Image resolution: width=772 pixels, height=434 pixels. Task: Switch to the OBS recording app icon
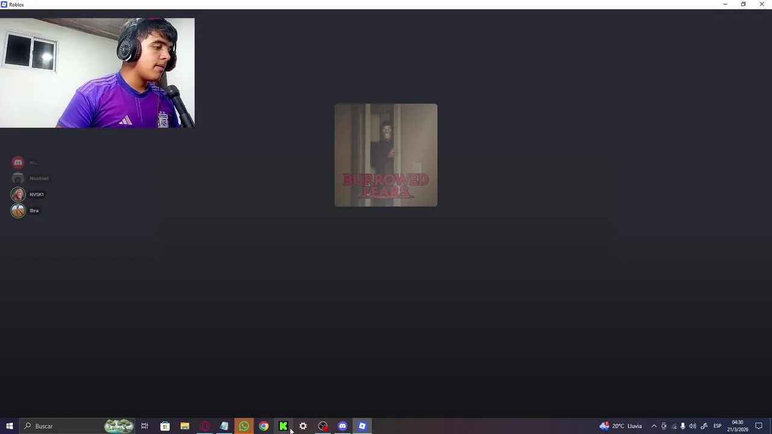tap(323, 426)
